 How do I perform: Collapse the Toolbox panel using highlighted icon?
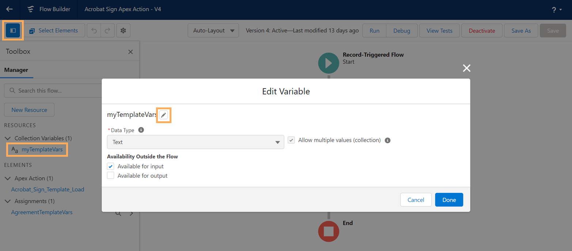[x=12, y=30]
